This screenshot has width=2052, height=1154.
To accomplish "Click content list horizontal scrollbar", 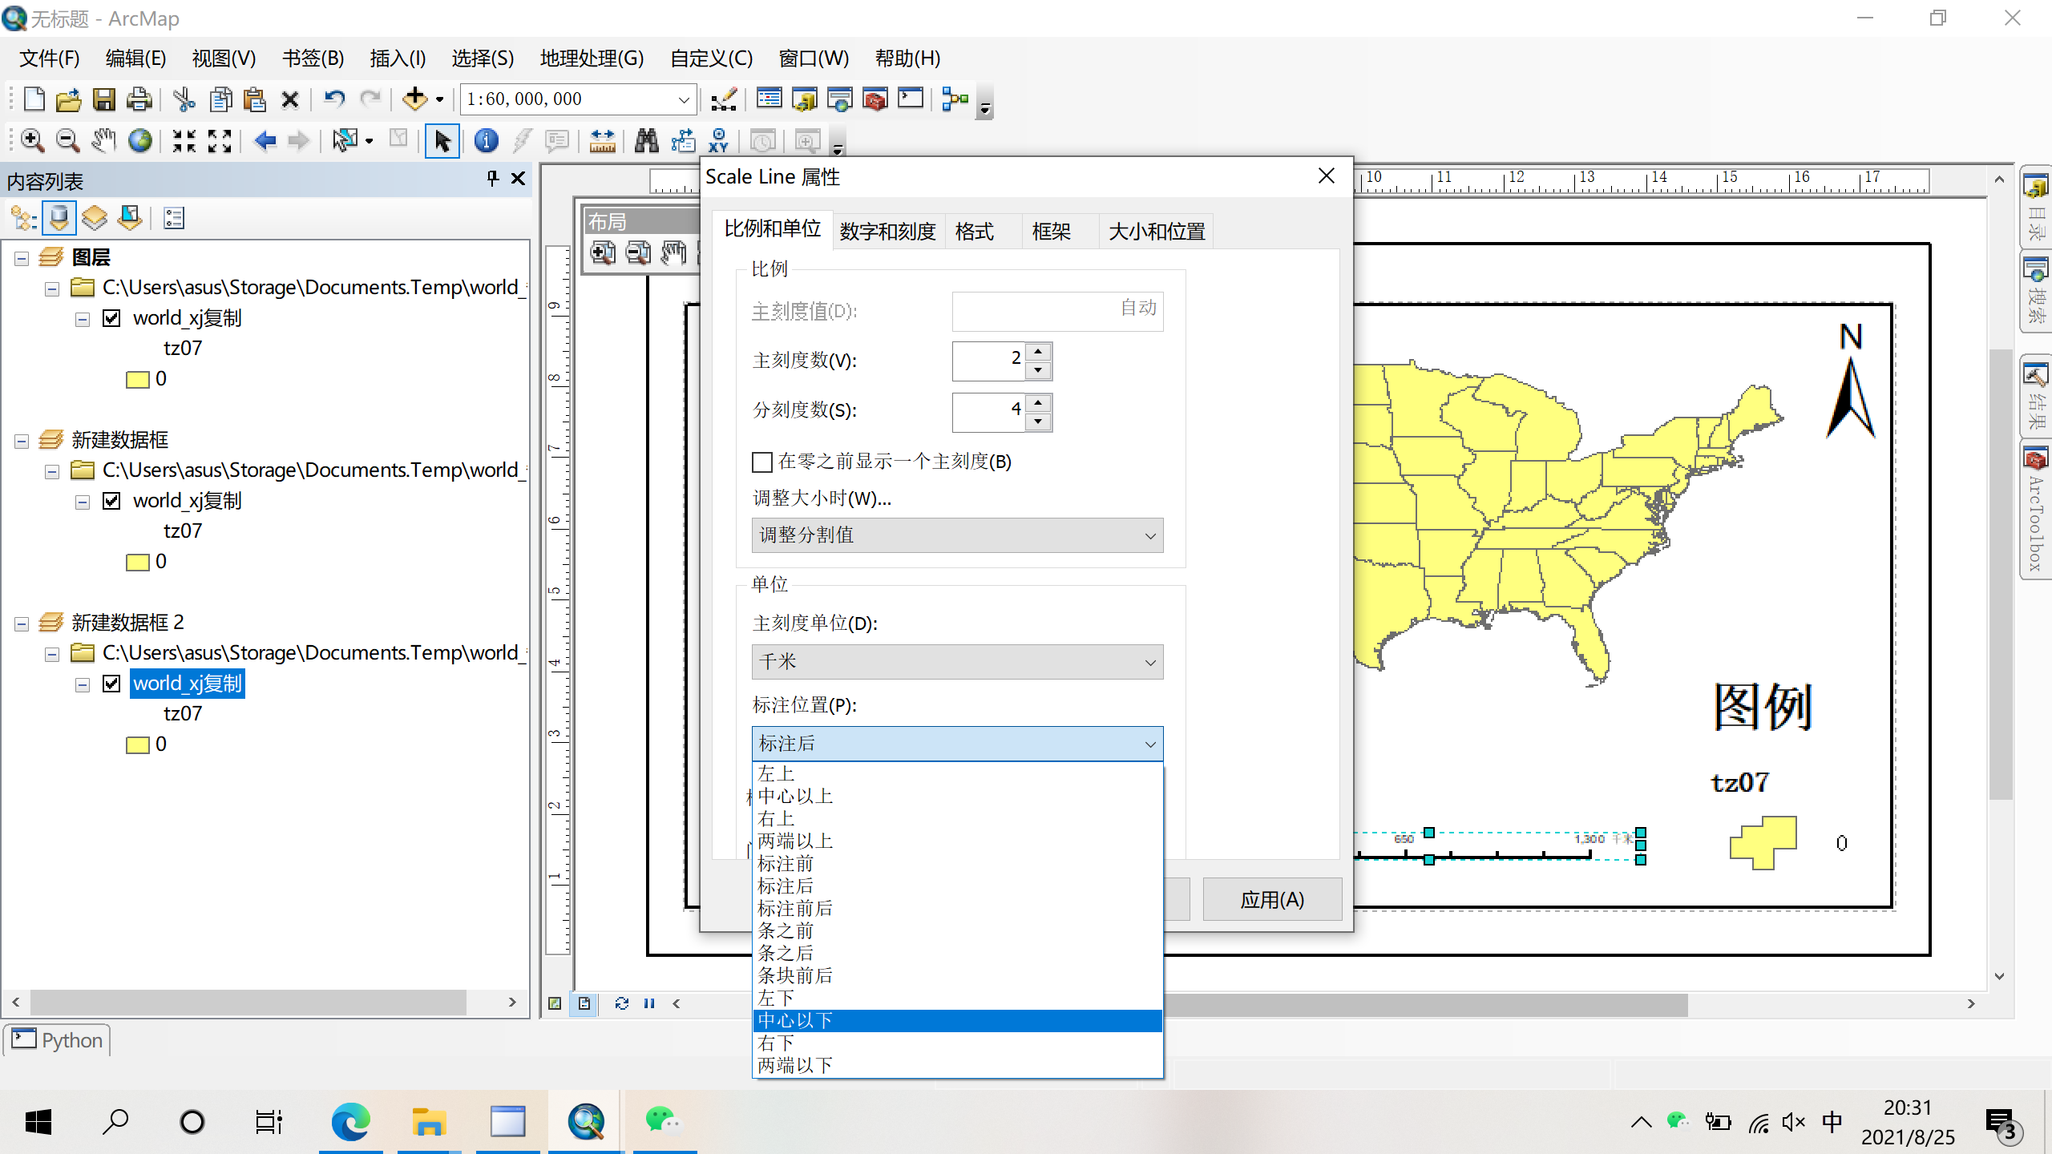I will 248,1002.
